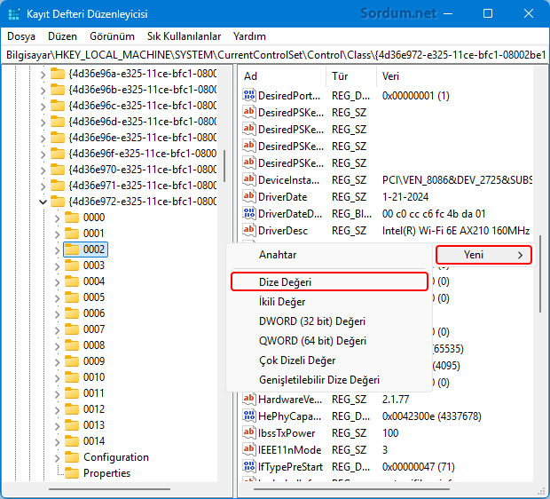
Task: Click the registry path address bar
Action: pos(275,55)
